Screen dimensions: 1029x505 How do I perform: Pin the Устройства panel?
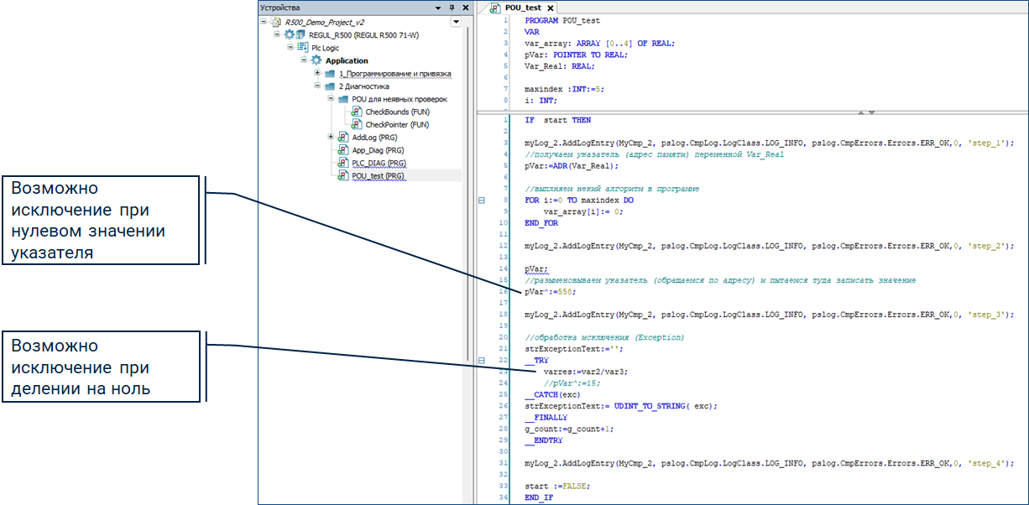tap(452, 7)
